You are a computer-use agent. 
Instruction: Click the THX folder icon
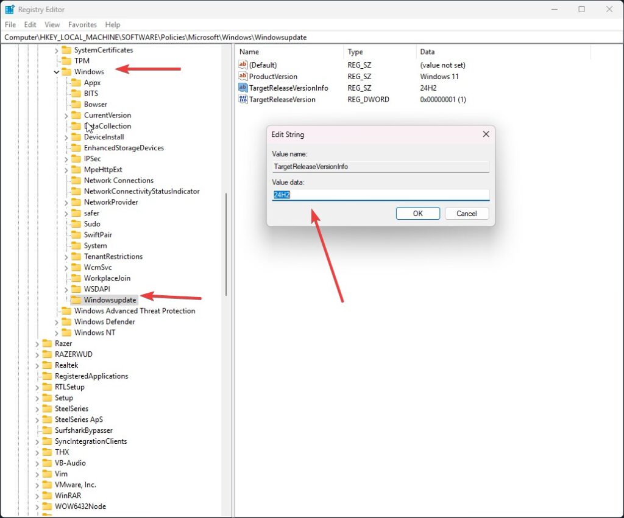pos(47,452)
